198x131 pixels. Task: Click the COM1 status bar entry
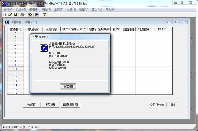7,127
